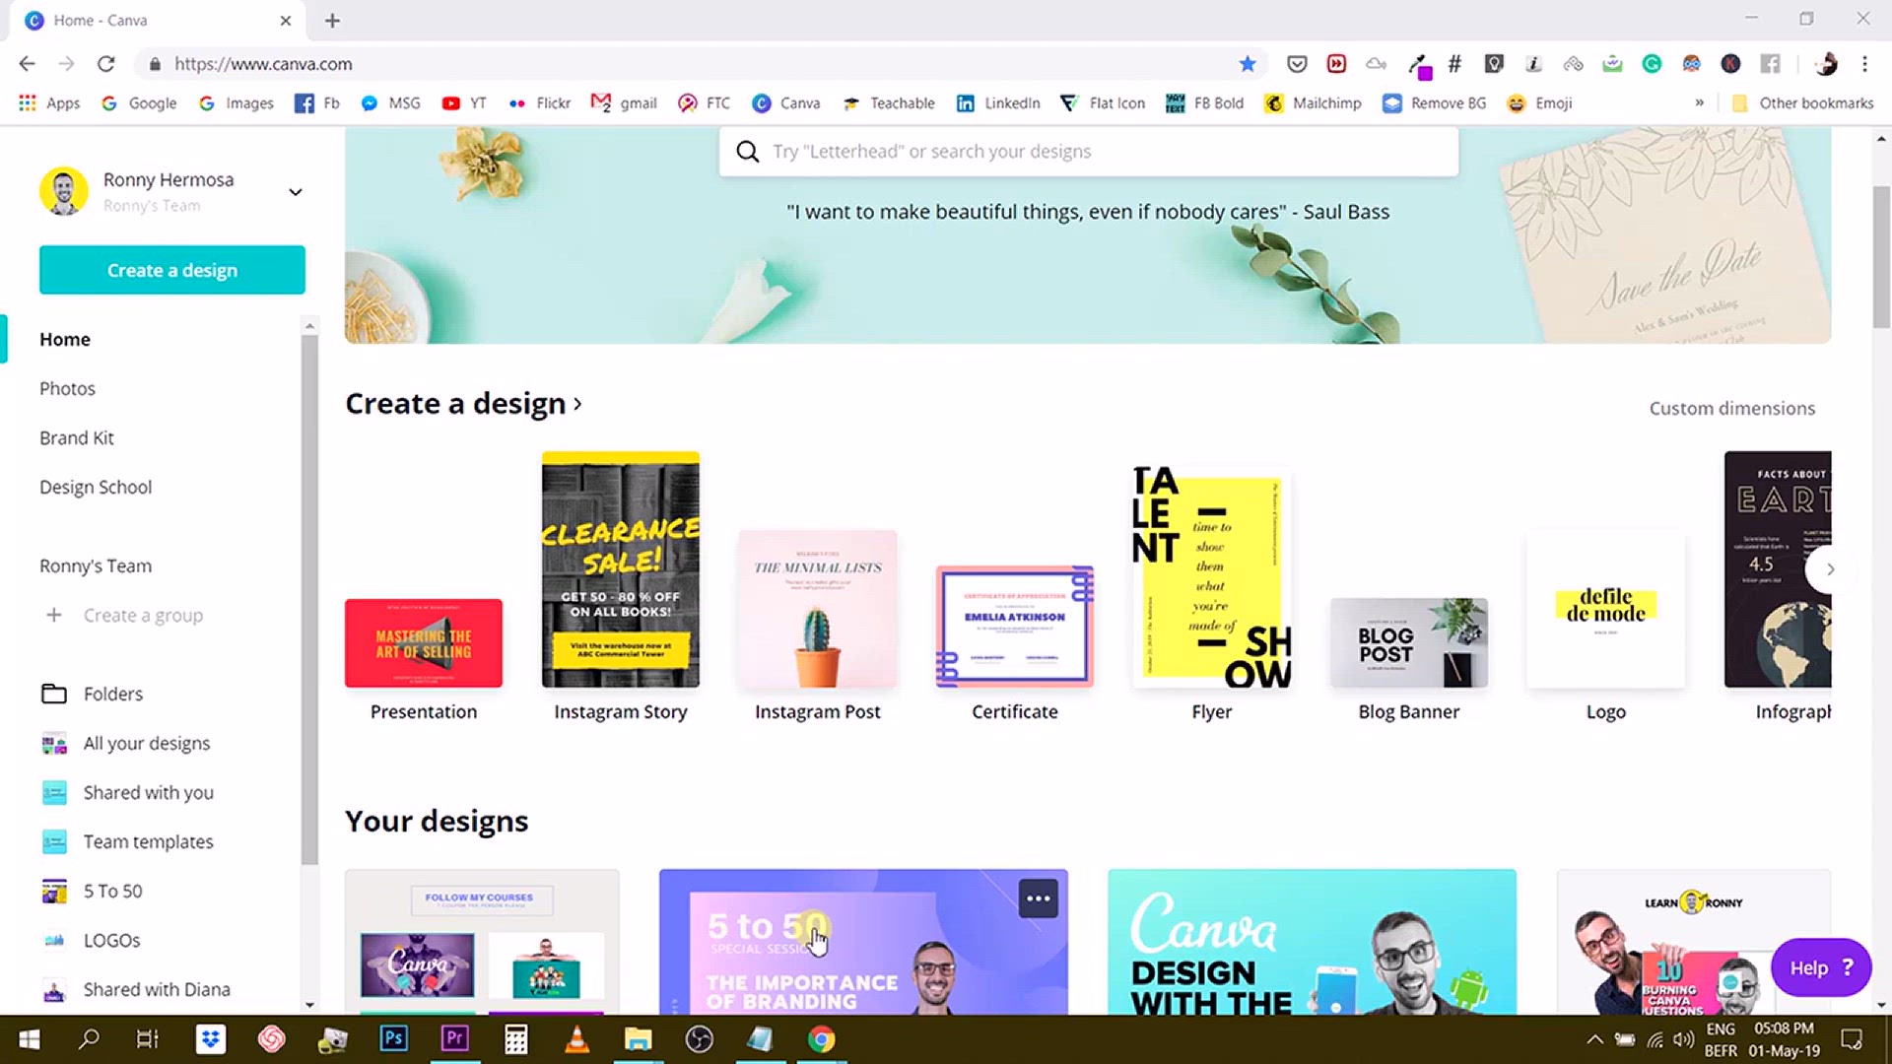Click the main page vertical scrollbar
This screenshot has width=1892, height=1064.
1881,256
